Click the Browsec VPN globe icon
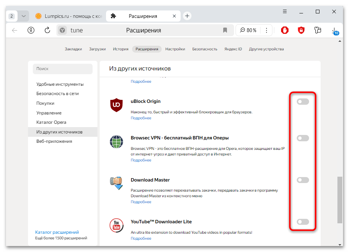The width and height of the screenshot is (349, 252). pos(116,142)
